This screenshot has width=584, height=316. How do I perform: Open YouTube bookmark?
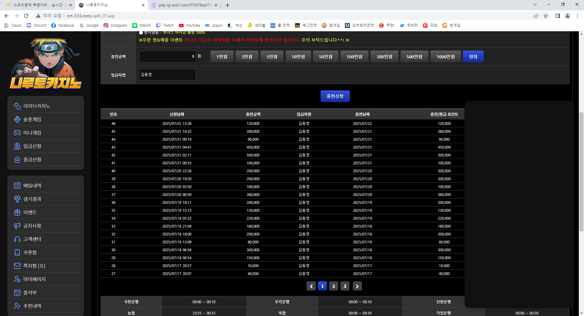(189, 26)
